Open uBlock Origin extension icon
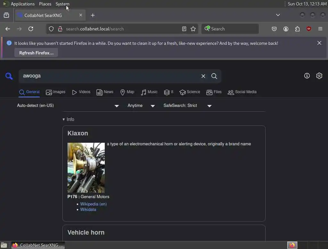 click(x=308, y=29)
